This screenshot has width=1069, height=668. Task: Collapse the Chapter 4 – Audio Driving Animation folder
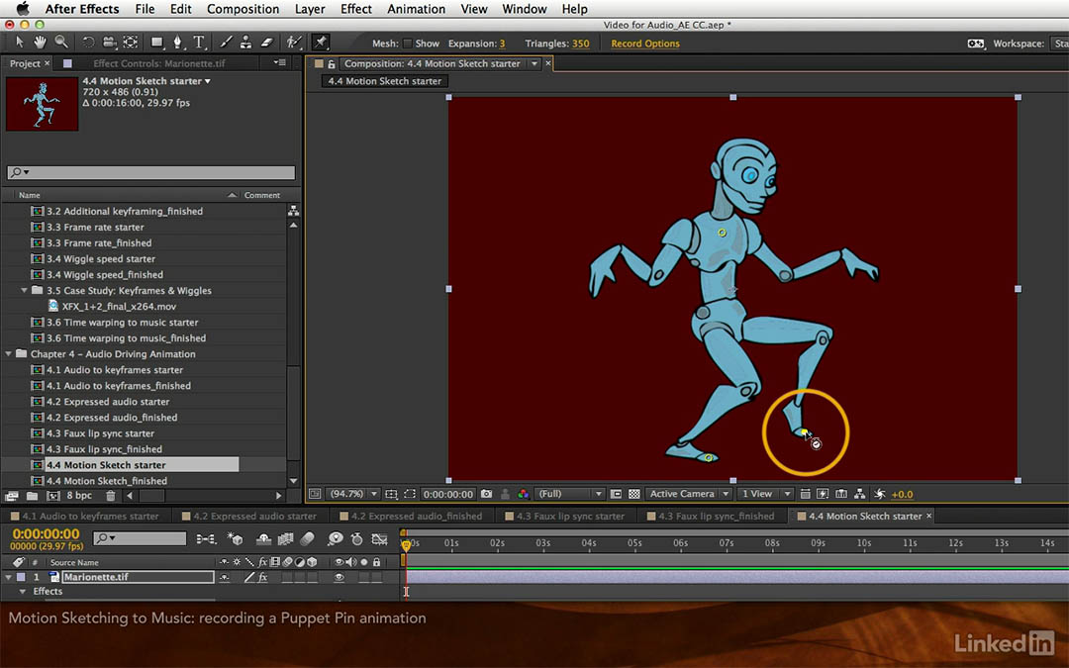point(8,353)
